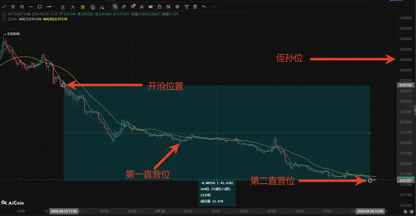Click the 筹 button at bottom right
This screenshot has height=216, width=416.
tap(405, 212)
